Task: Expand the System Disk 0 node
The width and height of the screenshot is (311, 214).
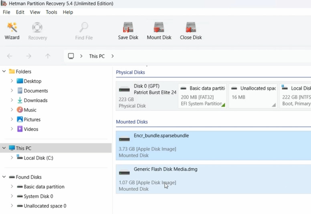Action: 12,196
